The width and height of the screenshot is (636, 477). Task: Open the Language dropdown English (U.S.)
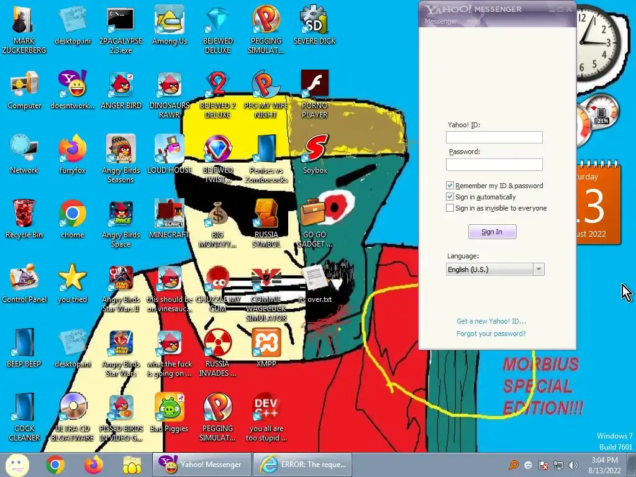pos(495,270)
